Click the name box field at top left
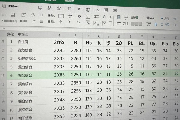 click(13, 6)
